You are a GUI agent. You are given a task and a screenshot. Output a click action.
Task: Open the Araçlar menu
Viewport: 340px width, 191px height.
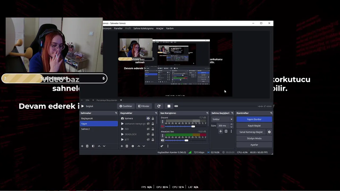coord(160,28)
